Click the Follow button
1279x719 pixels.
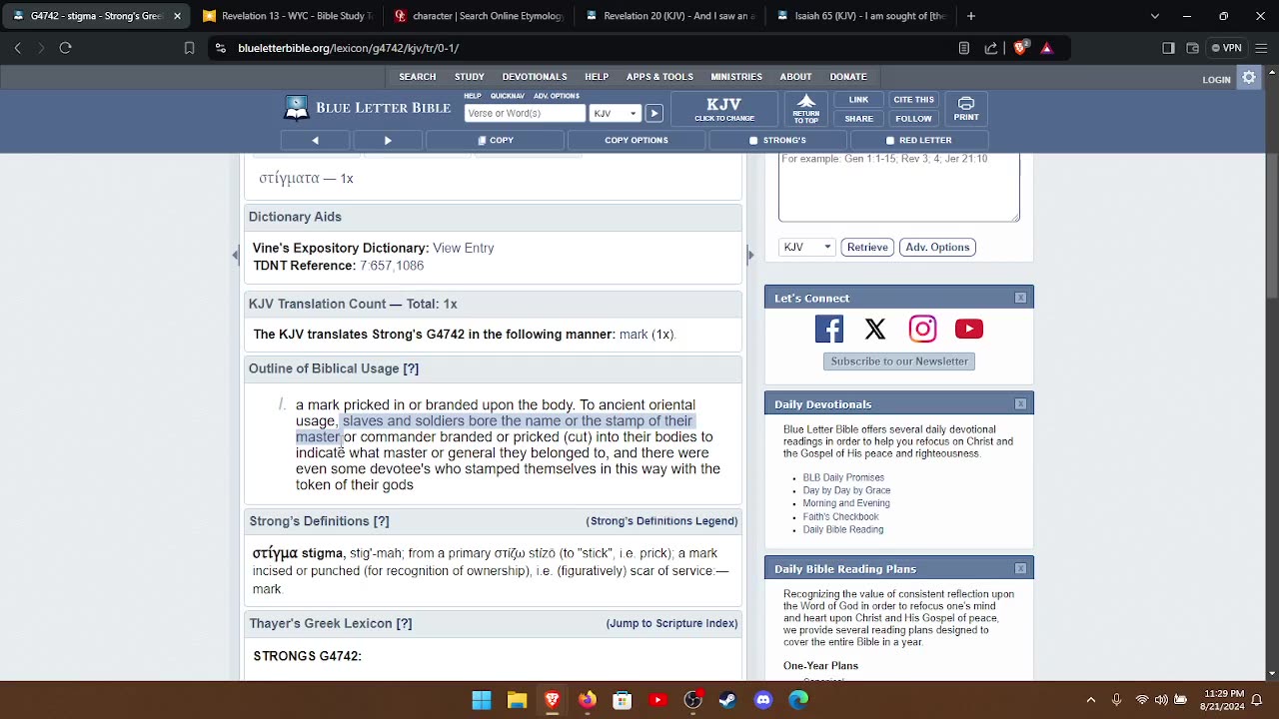click(913, 119)
